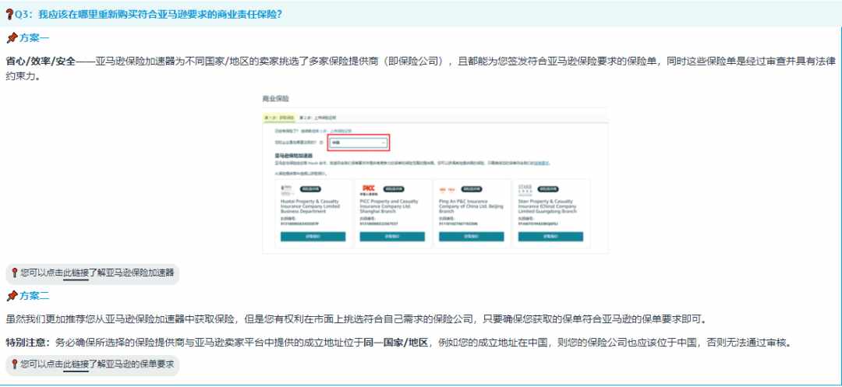The height and width of the screenshot is (387, 842).
Task: Click 'Huatai Property & Casualty' name text
Action: click(x=310, y=206)
